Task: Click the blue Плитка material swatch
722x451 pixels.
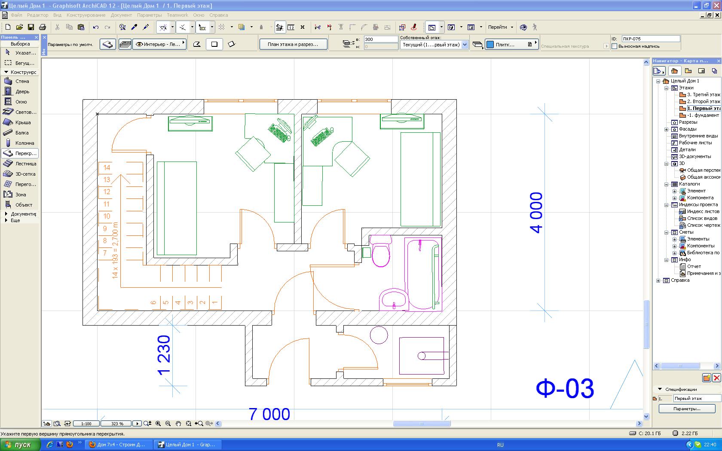Action: coord(490,45)
